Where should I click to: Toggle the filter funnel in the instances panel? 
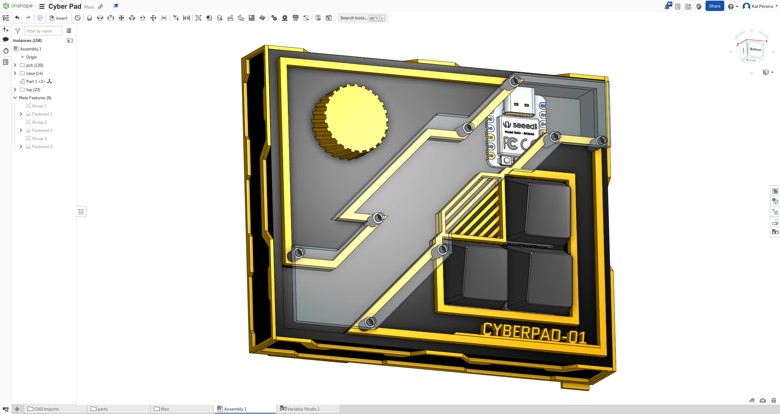[18, 31]
